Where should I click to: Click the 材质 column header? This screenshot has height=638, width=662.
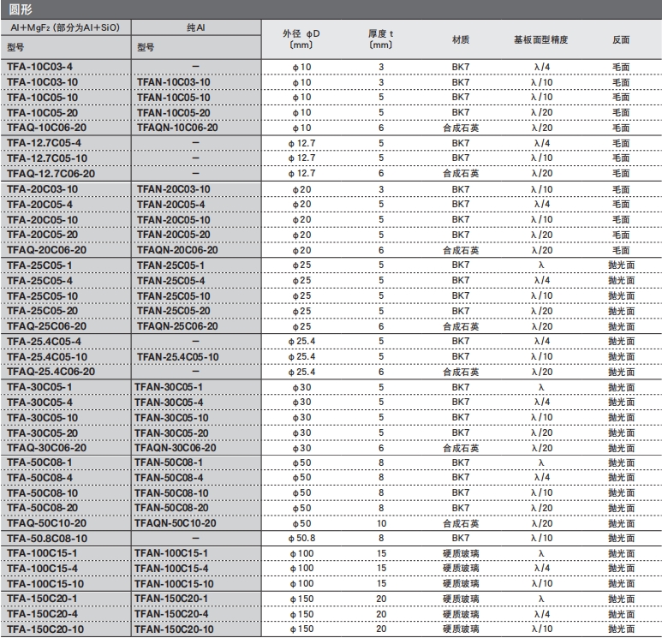(460, 40)
